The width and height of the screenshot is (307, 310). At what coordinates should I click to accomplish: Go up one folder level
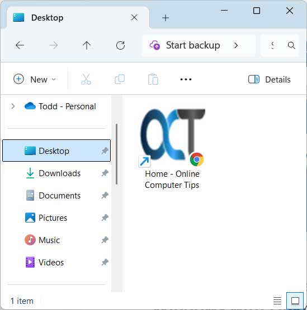tap(87, 46)
